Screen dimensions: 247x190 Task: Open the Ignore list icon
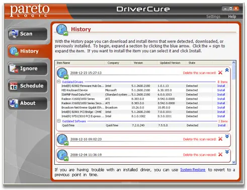(14, 69)
